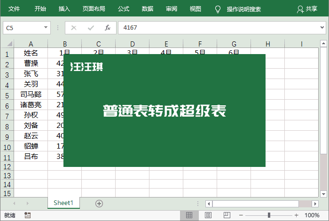Image resolution: width=329 pixels, height=221 pixels.
Task: Open the 插入 ribbon tab
Action: pyautogui.click(x=64, y=9)
